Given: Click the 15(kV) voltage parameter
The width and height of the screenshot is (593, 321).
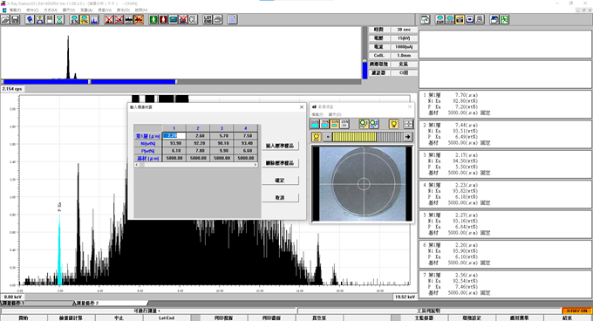Looking at the screenshot, I should pyautogui.click(x=404, y=38).
